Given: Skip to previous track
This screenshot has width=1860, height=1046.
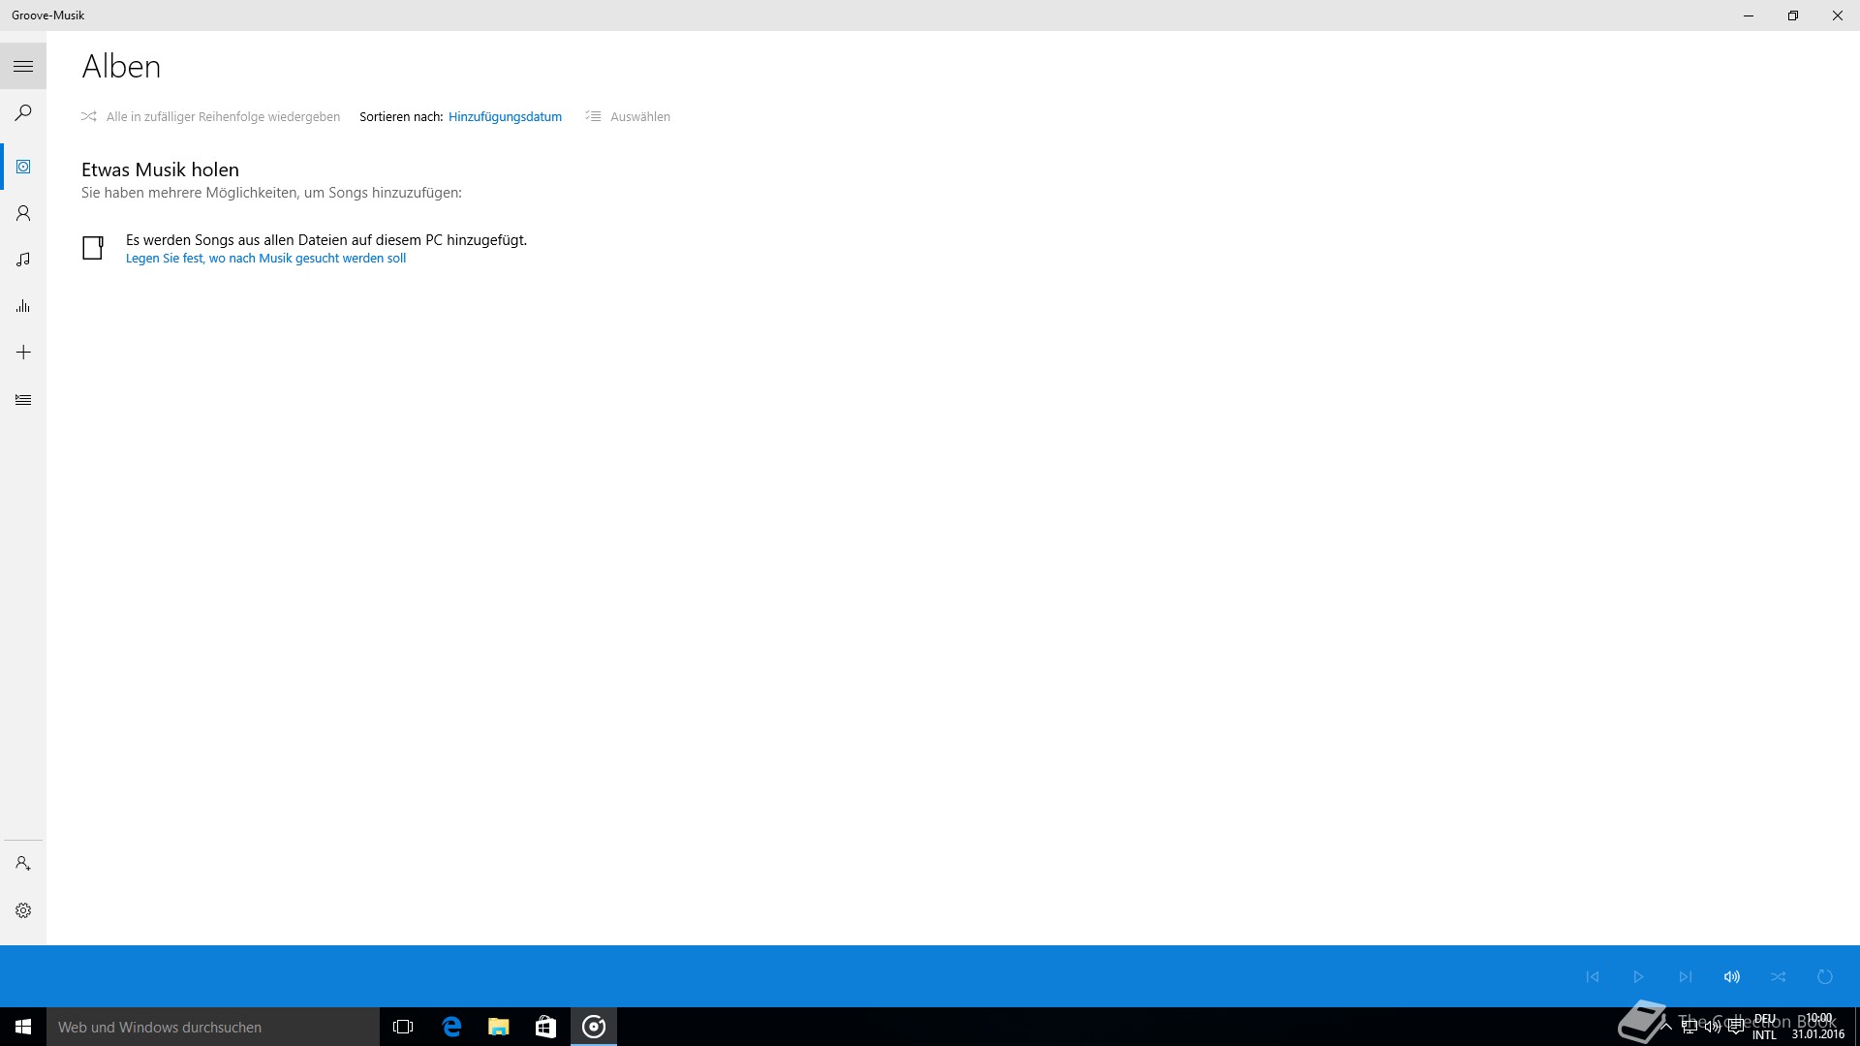Looking at the screenshot, I should 1592,976.
